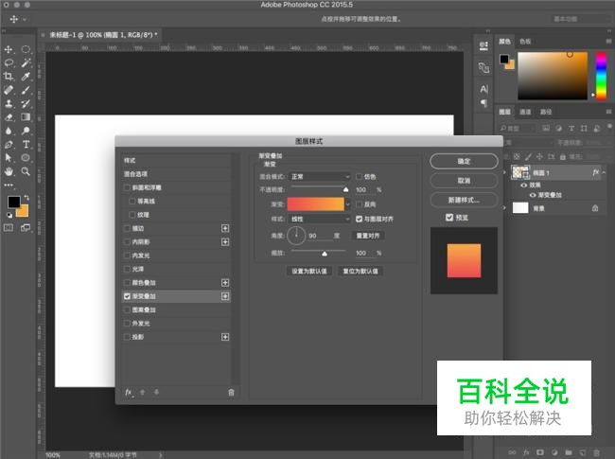Viewport: 615px width, 459px height.
Task: Click the 设置为默认值 button
Action: pos(309,271)
